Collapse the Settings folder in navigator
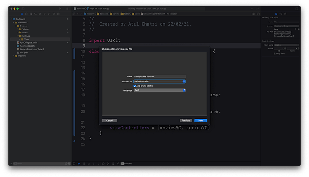Image resolution: width=309 pixels, height=177 pixels. [19, 36]
